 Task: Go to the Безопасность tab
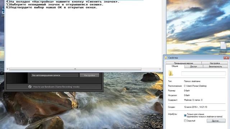coord(215,66)
